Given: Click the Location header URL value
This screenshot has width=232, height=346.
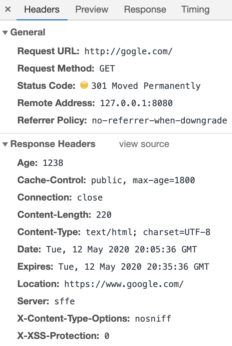Looking at the screenshot, I should click(x=124, y=284).
